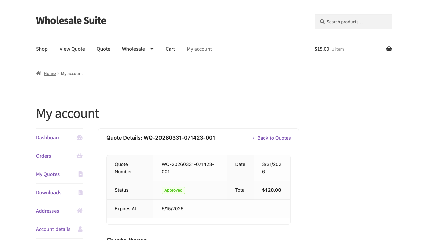Switch to My account menu item
The height and width of the screenshot is (240, 428).
point(199,49)
